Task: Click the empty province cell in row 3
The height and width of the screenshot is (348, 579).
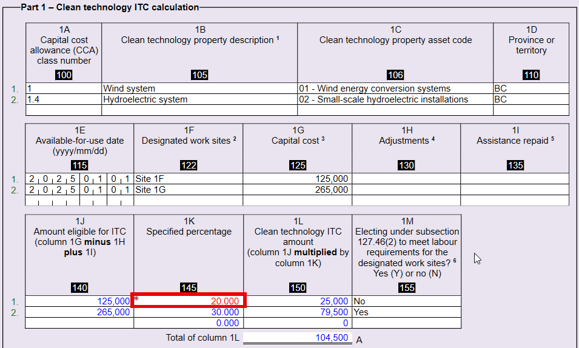Action: point(531,110)
